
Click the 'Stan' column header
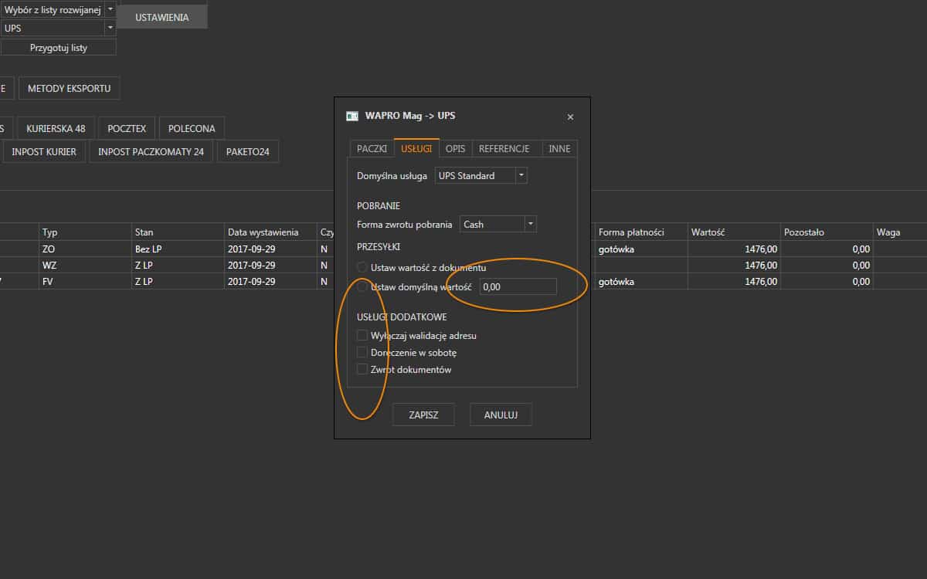click(x=178, y=232)
